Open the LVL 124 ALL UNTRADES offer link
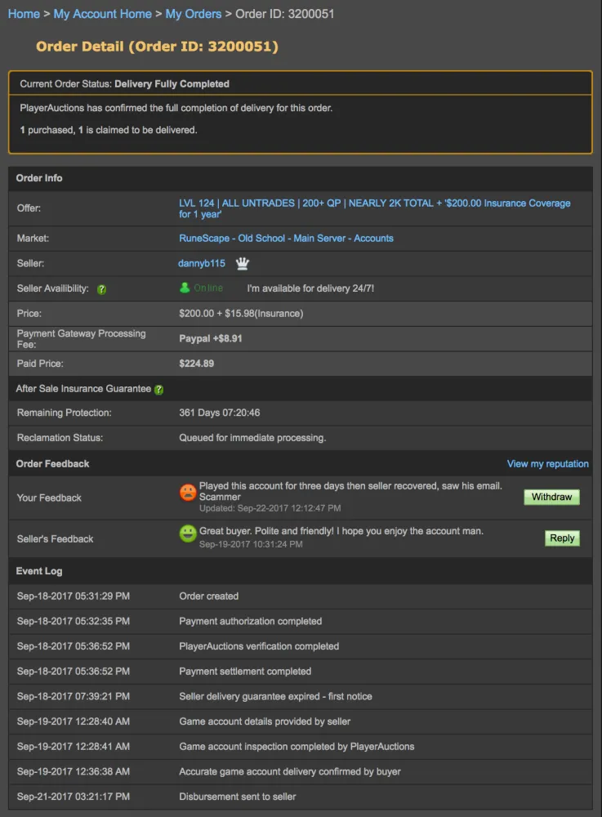The height and width of the screenshot is (817, 602). (x=374, y=208)
